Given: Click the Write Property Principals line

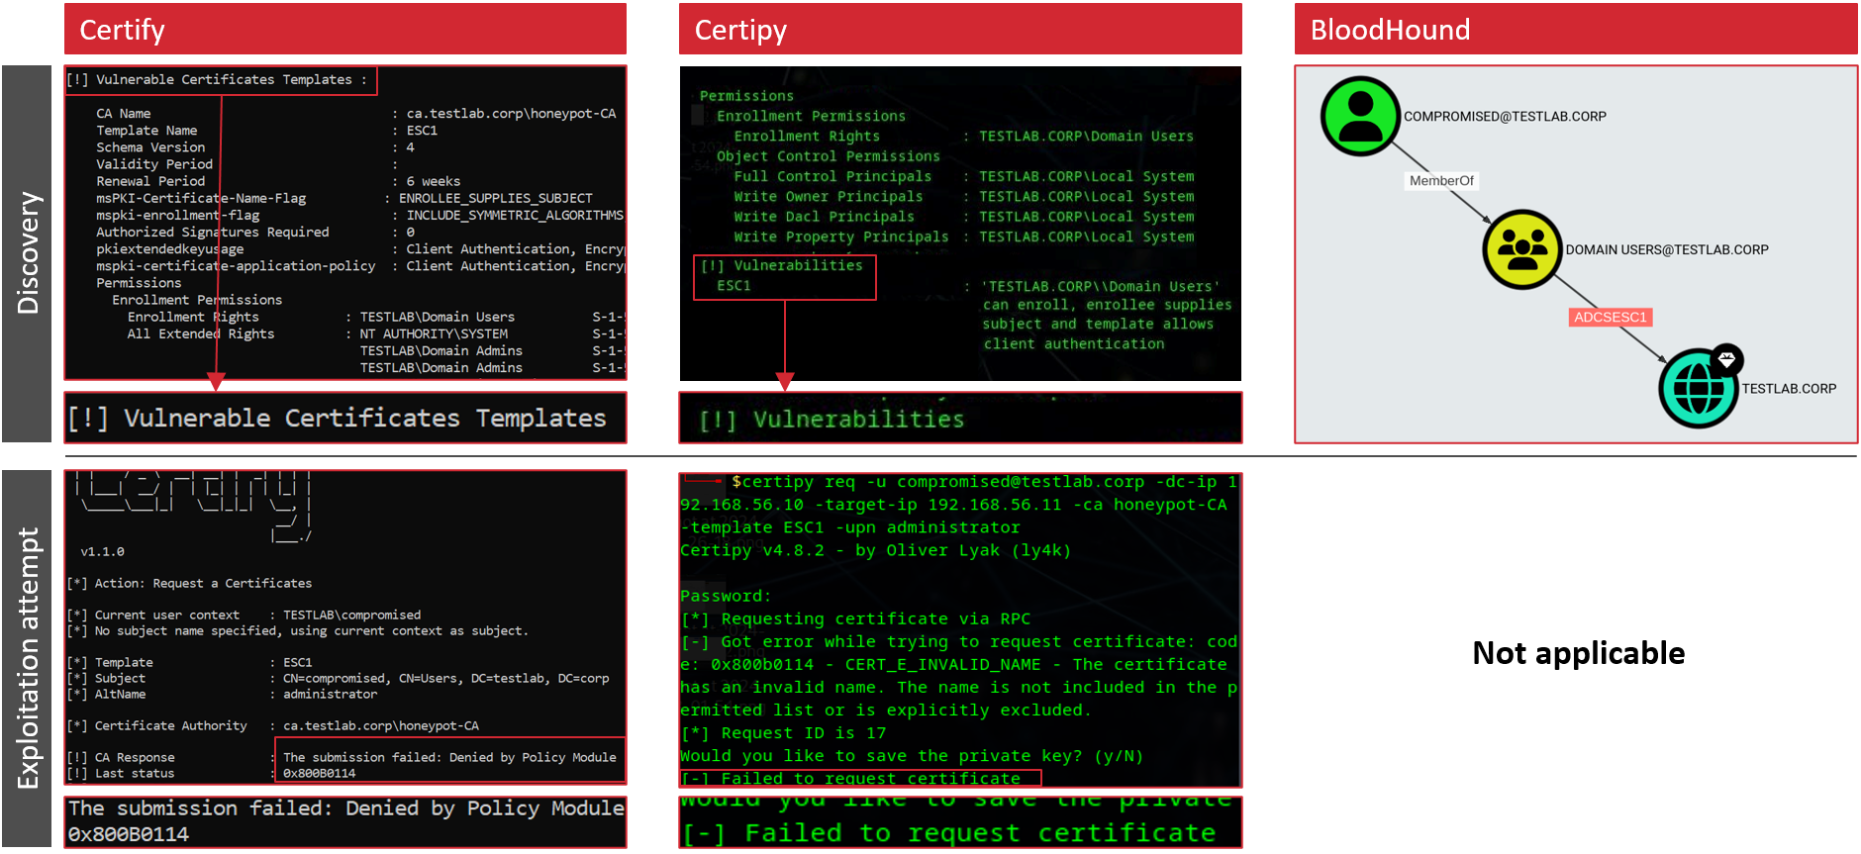Looking at the screenshot, I should coord(964,237).
